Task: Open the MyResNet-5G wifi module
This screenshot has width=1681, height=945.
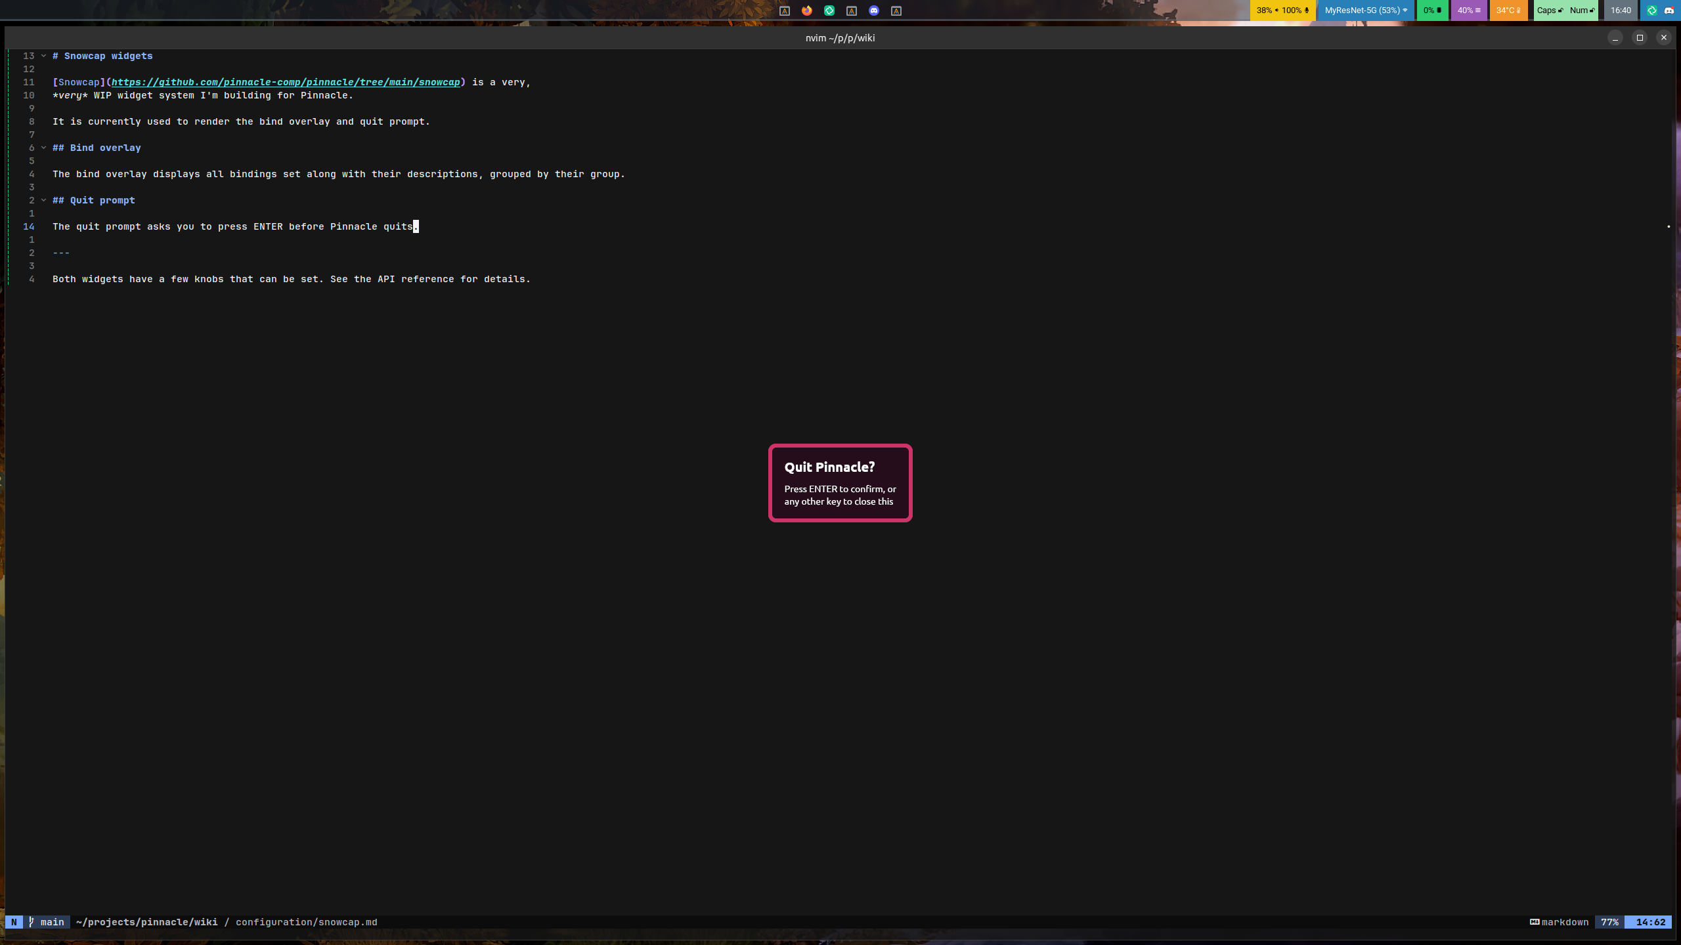Action: coord(1366,10)
